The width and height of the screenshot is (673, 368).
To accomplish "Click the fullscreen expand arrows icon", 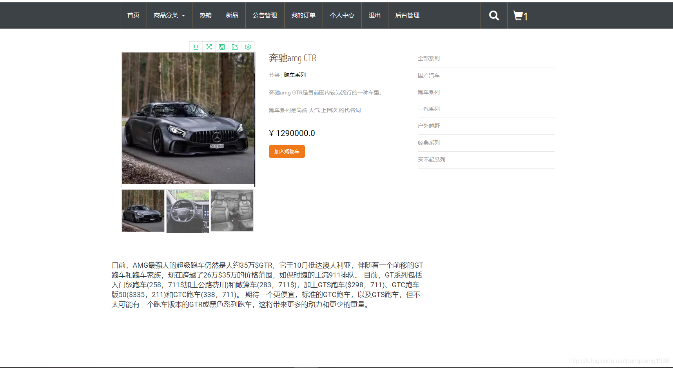I will pyautogui.click(x=209, y=47).
